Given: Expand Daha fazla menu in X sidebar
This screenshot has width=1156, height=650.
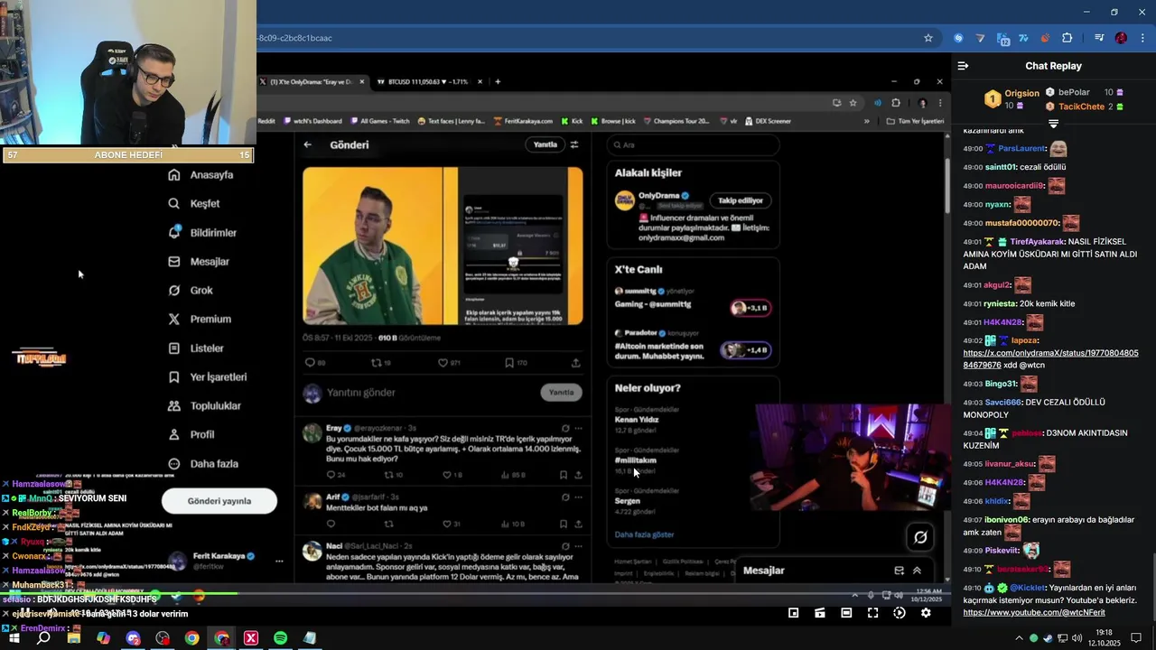Looking at the screenshot, I should click(x=203, y=464).
